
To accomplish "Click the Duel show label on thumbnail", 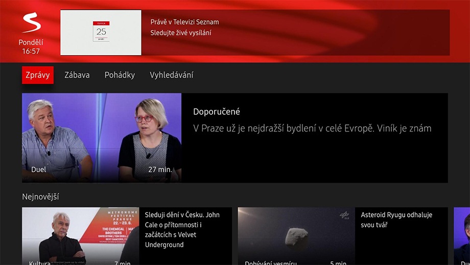I will pyautogui.click(x=39, y=169).
